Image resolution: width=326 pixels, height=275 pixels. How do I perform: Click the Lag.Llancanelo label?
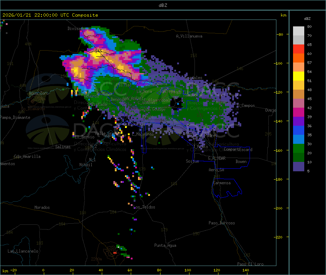pos(23,251)
